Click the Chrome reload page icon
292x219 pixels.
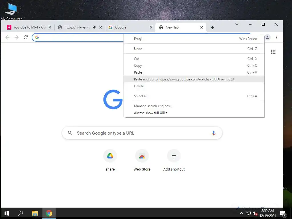26,37
